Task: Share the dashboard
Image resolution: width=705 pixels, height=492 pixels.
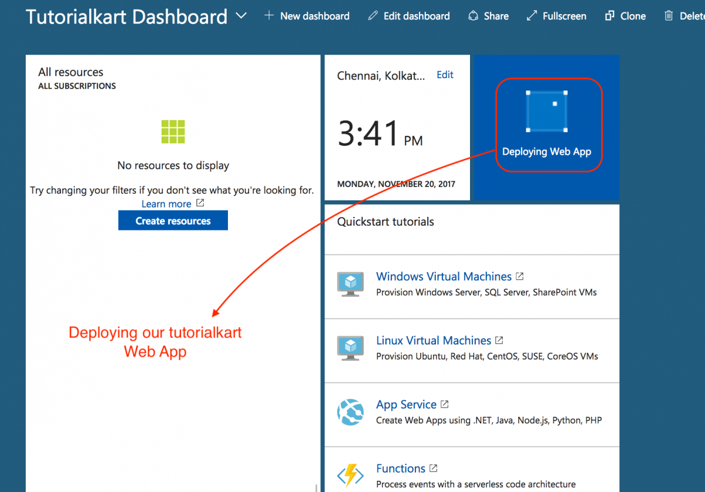Action: tap(488, 16)
